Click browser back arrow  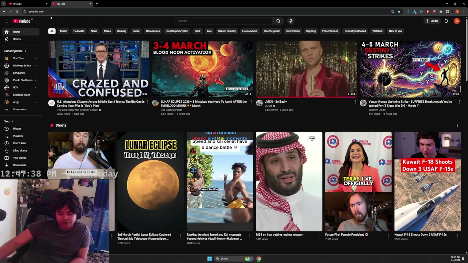point(4,11)
